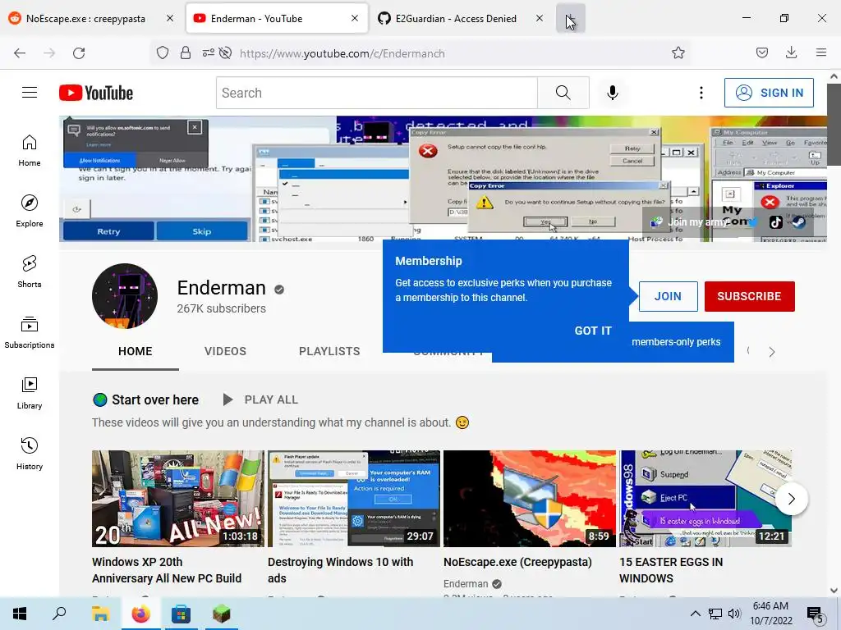The height and width of the screenshot is (630, 841).
Task: Open Firefox downloads panel
Action: point(791,53)
